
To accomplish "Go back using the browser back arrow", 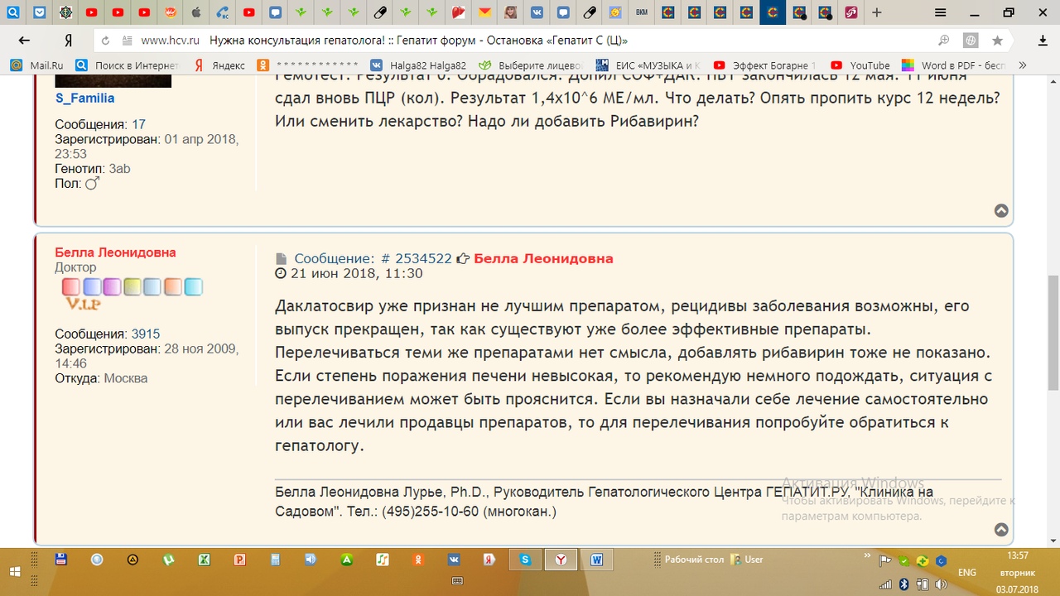I will pos(24,41).
